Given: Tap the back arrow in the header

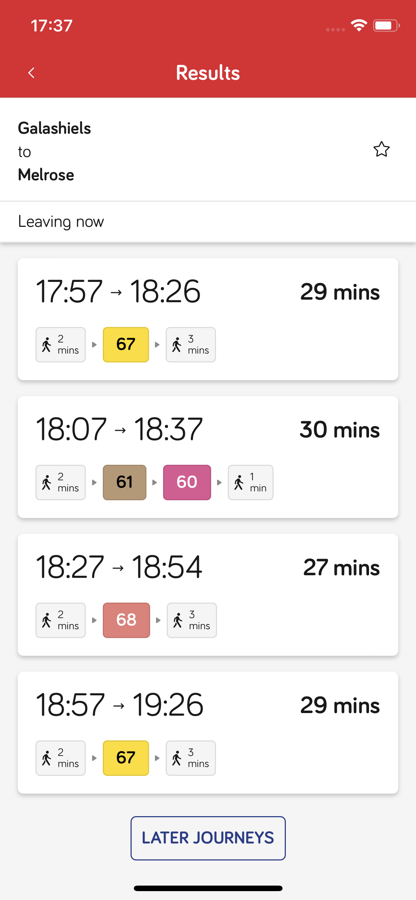Looking at the screenshot, I should point(31,73).
